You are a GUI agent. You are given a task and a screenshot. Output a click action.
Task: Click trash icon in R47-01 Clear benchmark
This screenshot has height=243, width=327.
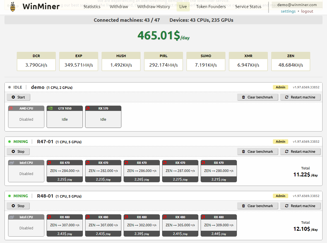coord(243,152)
